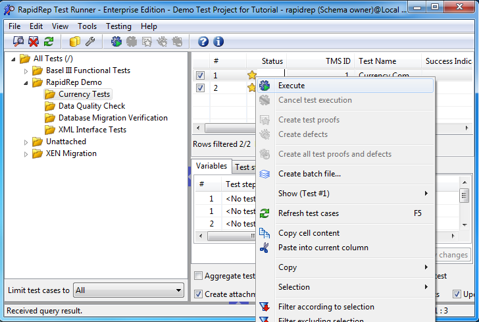Click the green Refresh test cases icon
Image resolution: width=479 pixels, height=322 pixels.
(265, 213)
